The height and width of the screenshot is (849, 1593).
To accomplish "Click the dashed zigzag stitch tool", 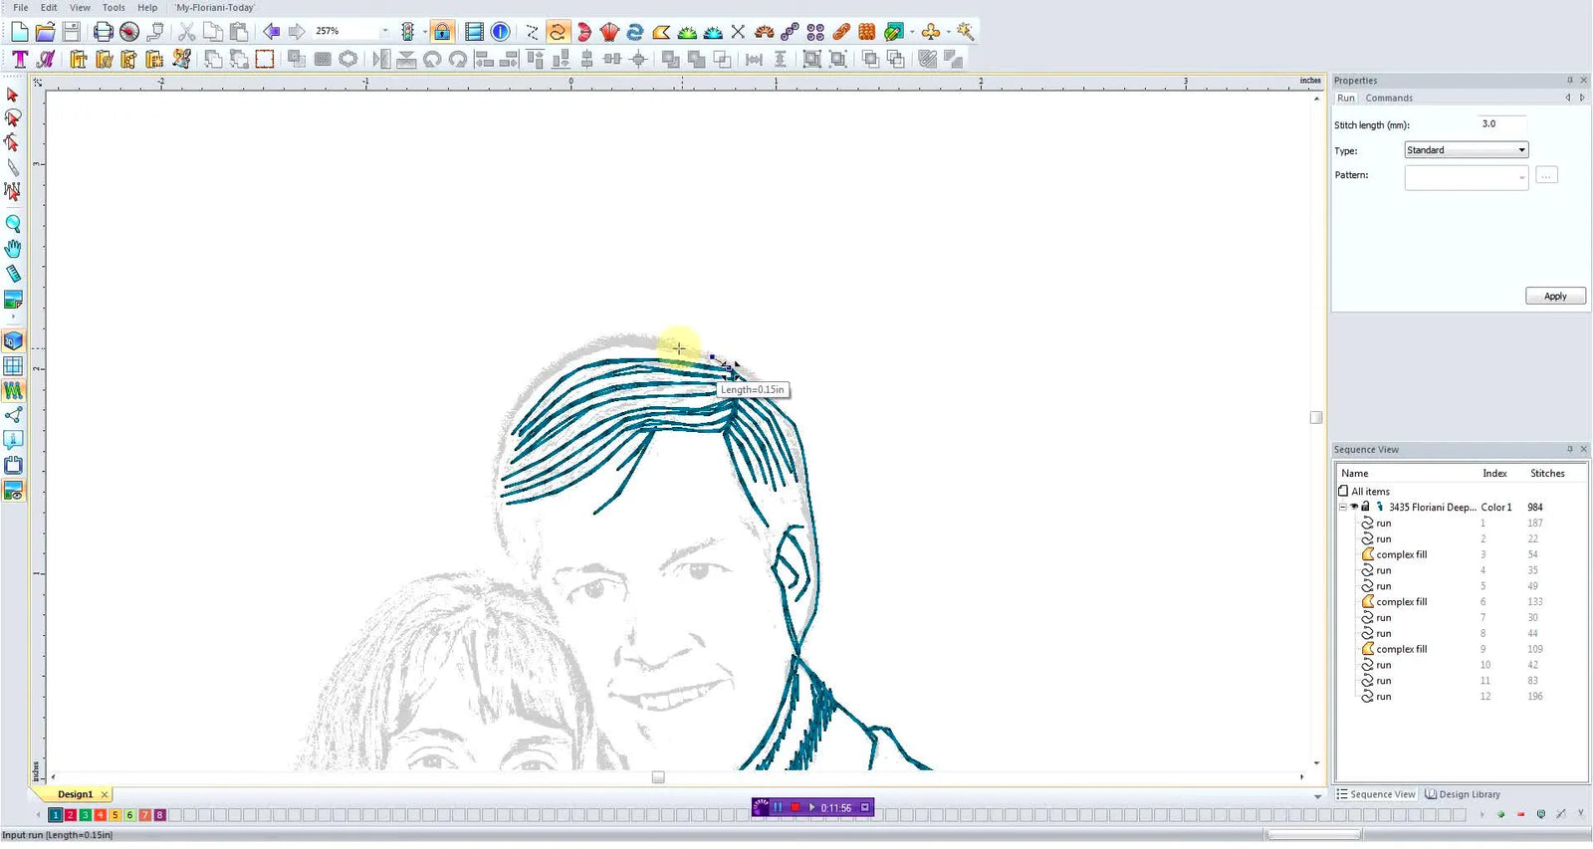I will tap(532, 32).
